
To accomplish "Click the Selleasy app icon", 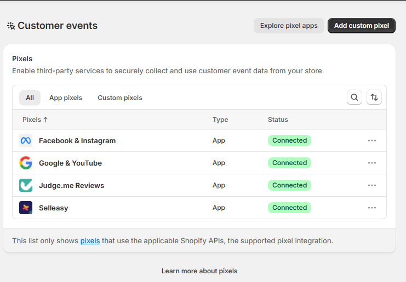I will click(26, 208).
